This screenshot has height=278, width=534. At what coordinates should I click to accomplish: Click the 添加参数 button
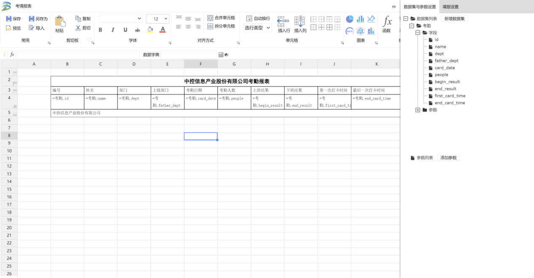coord(448,157)
